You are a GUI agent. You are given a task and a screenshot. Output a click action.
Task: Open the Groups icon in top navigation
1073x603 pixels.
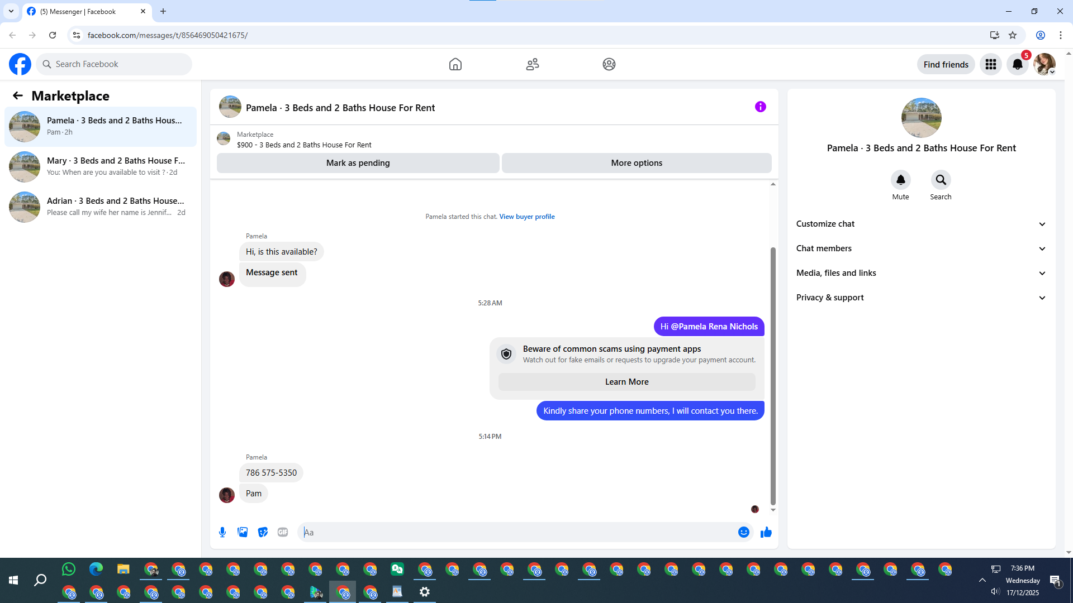pos(609,64)
